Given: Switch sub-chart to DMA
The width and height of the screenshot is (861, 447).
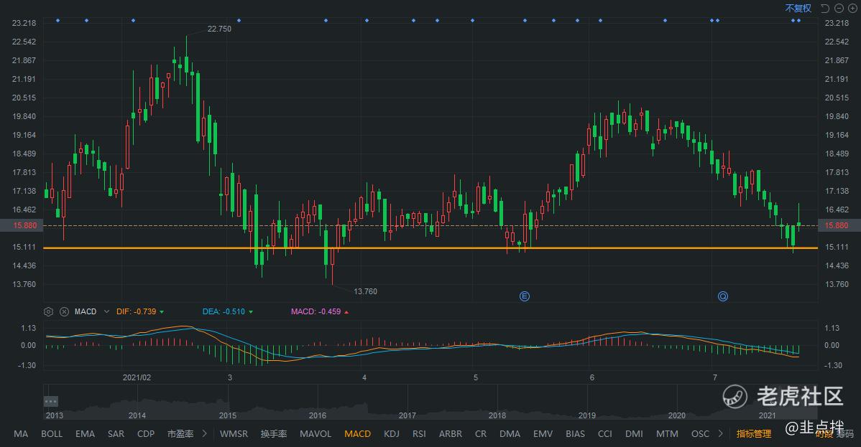Looking at the screenshot, I should 510,434.
